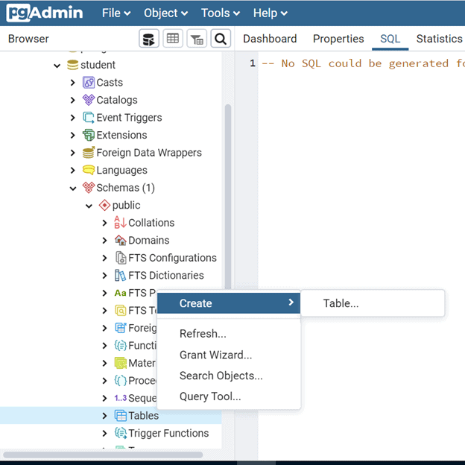This screenshot has width=465, height=465.
Task: Switch to the Properties tab
Action: pyautogui.click(x=338, y=39)
